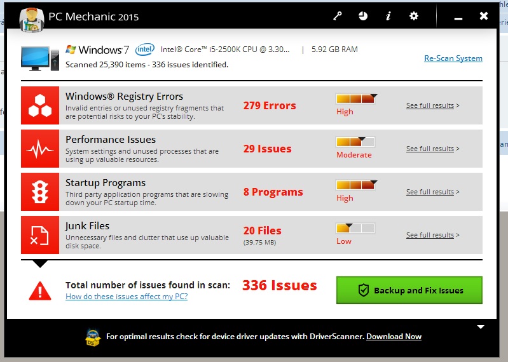Click the '279 Errors' count

tap(270, 105)
